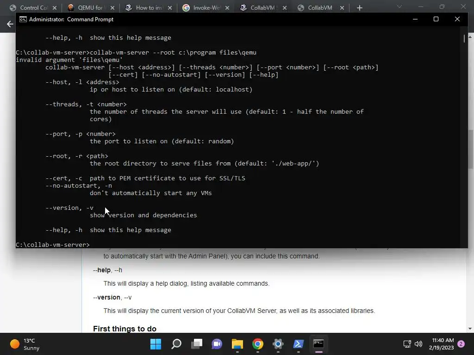Click the "--threads, -t <number>" option text

pos(86,104)
